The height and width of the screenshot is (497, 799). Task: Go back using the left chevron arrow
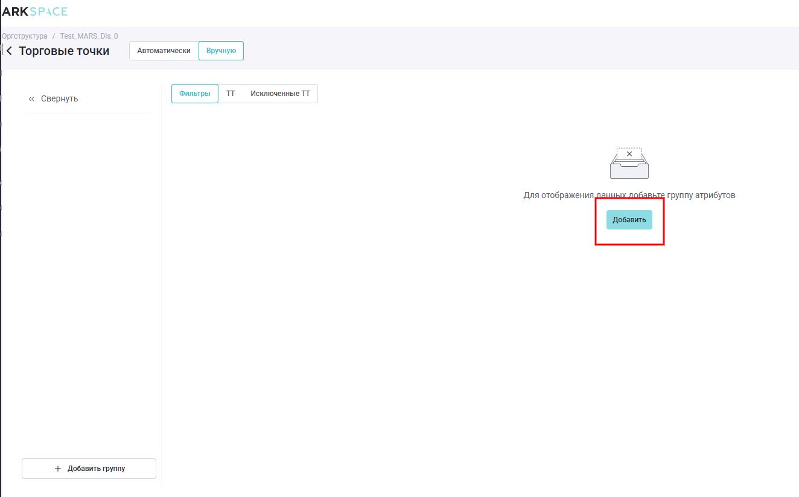[x=8, y=51]
